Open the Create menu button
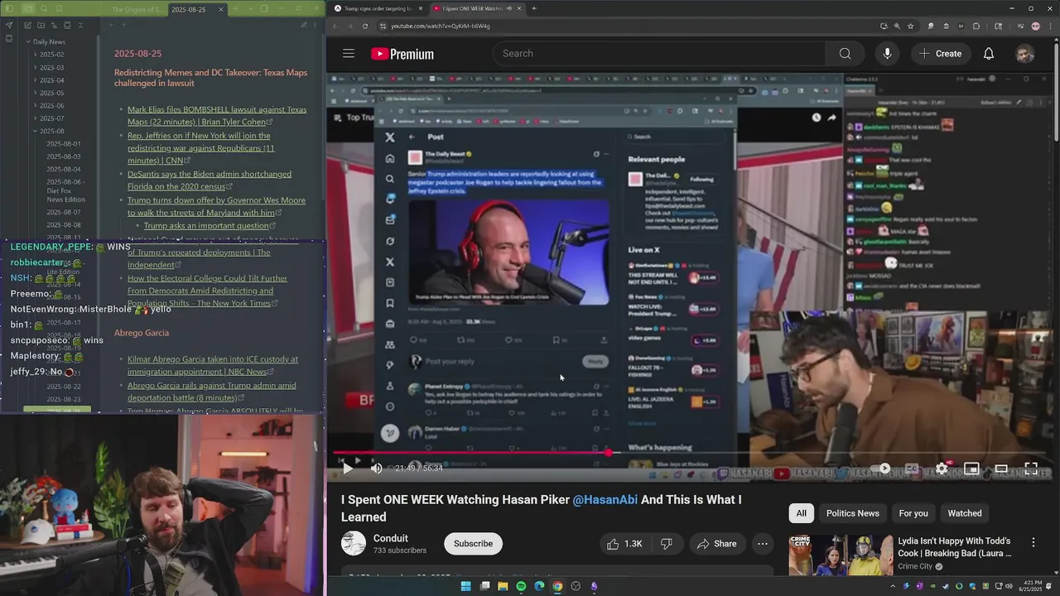Viewport: 1060px width, 596px height. (940, 54)
